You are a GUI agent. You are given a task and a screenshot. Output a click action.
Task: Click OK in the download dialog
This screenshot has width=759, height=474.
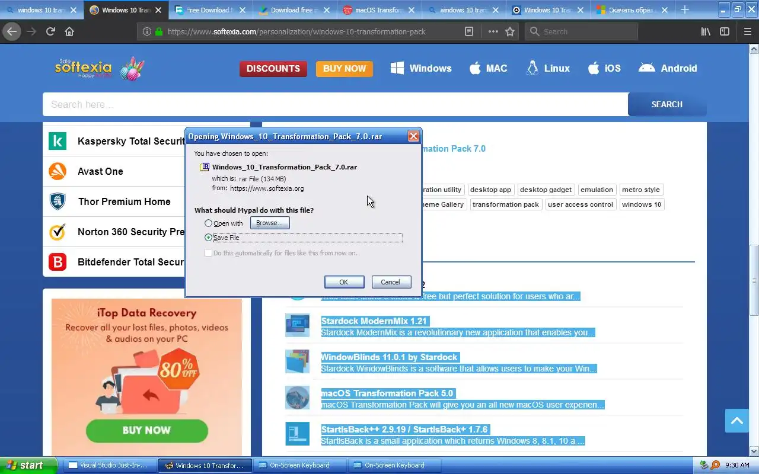[x=343, y=282]
